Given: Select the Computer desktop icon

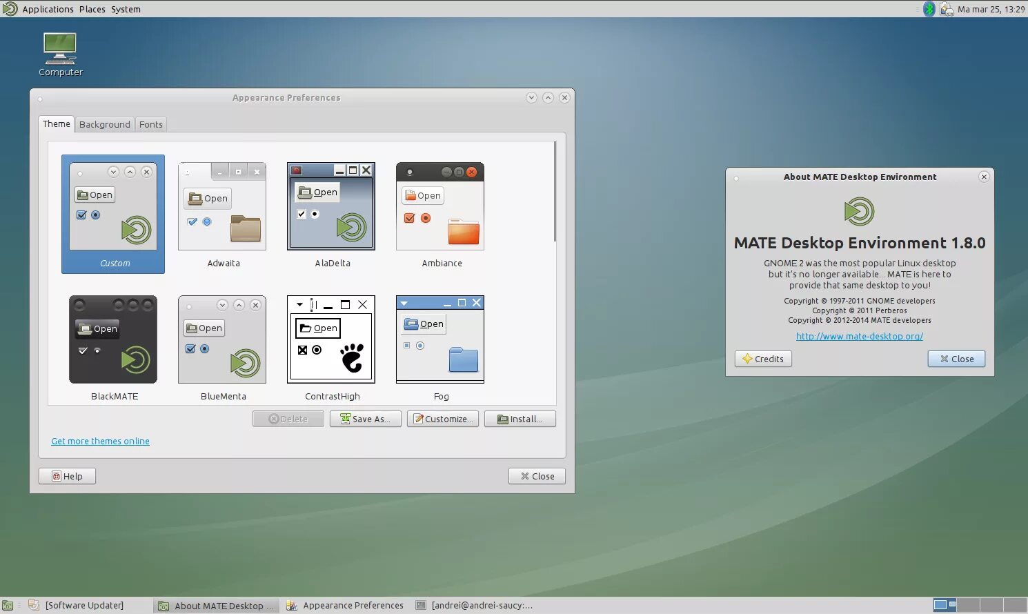Looking at the screenshot, I should click(61, 55).
